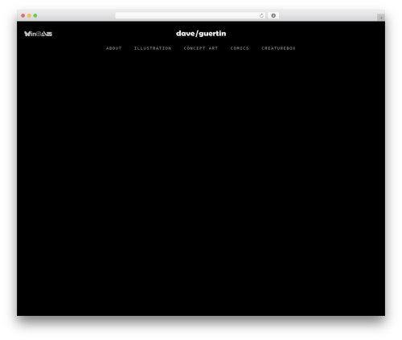Open the Comics section
The image size is (402, 340).
tap(240, 48)
